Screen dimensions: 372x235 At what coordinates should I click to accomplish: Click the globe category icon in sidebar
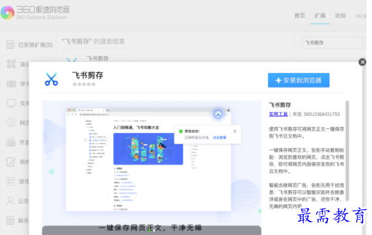click(x=11, y=123)
